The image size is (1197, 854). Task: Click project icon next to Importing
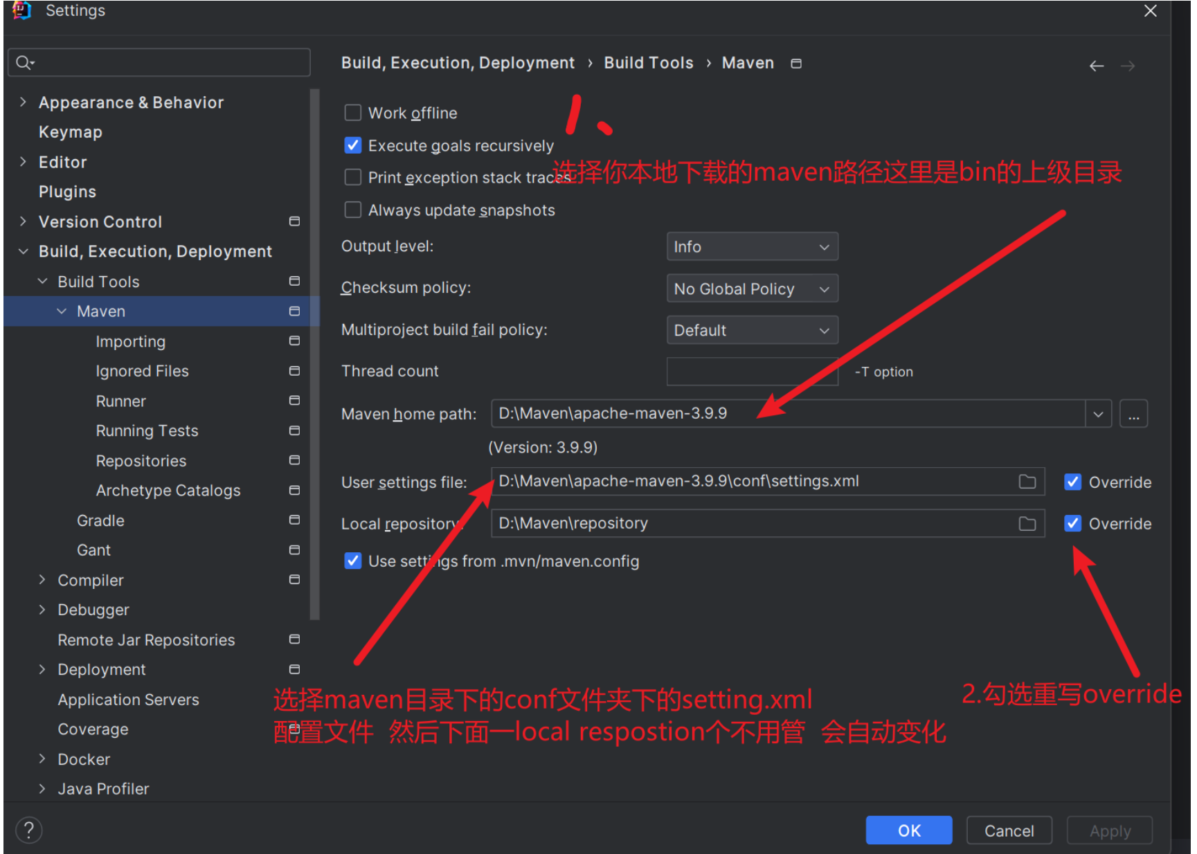pyautogui.click(x=294, y=341)
